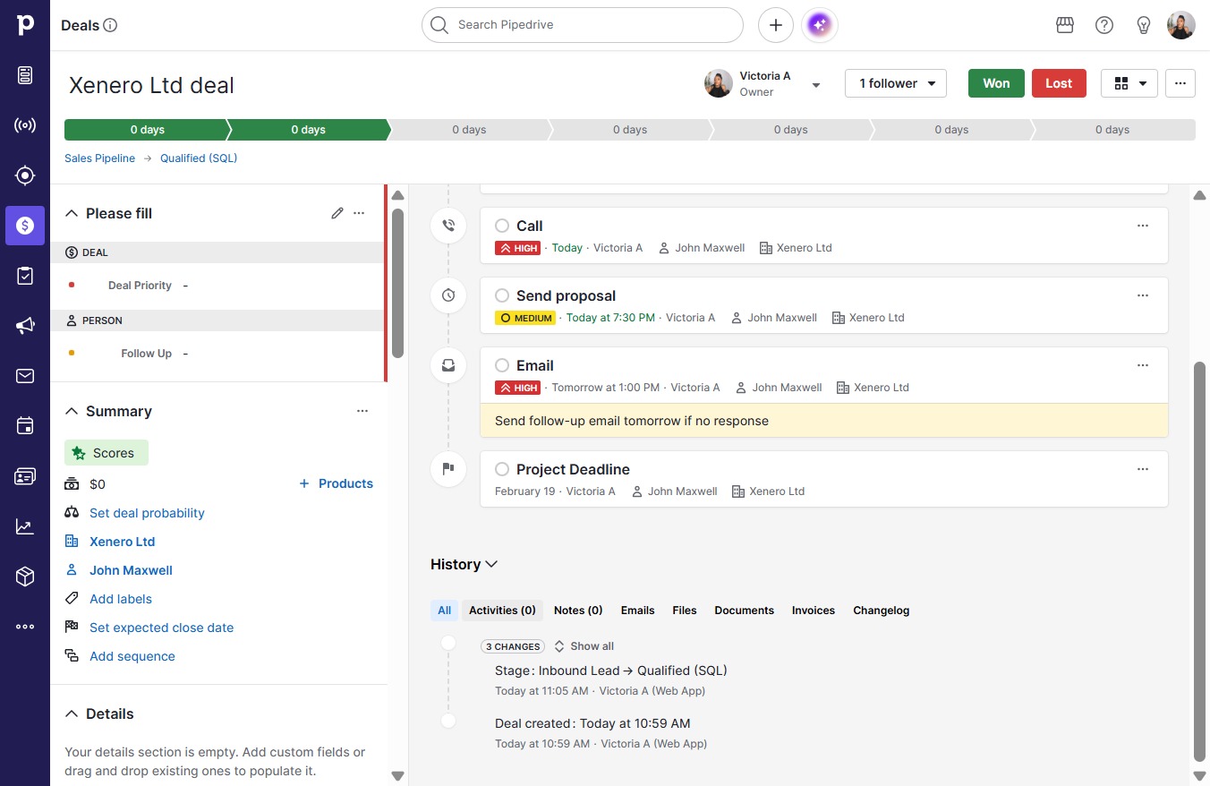Open Insights chart icon in sidebar
This screenshot has width=1210, height=786.
[25, 526]
